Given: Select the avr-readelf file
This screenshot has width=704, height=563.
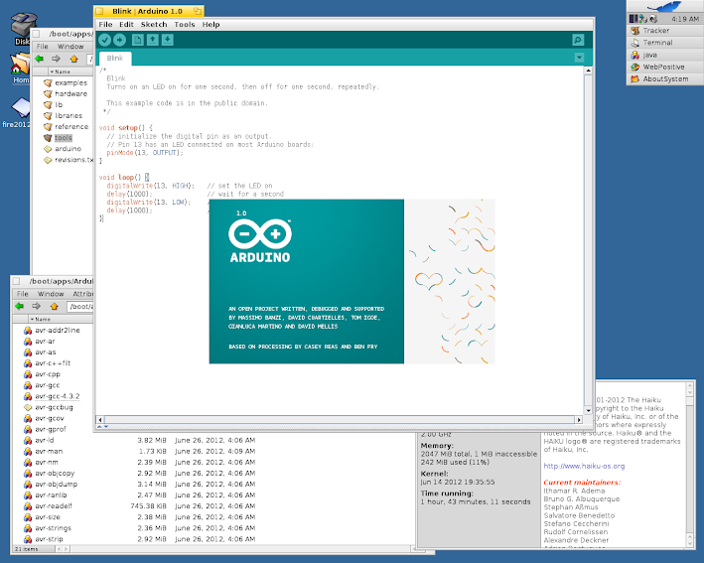Looking at the screenshot, I should click(48, 506).
